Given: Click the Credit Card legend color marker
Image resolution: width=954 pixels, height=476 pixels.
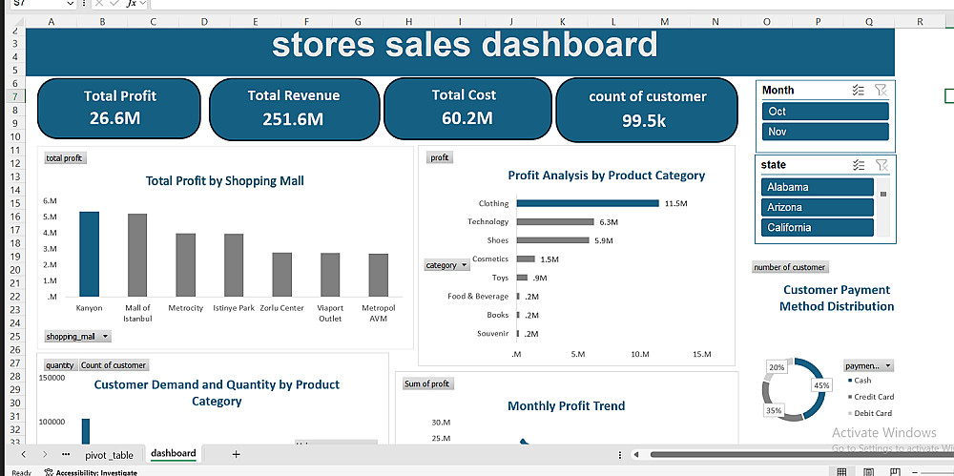Looking at the screenshot, I should (x=849, y=397).
